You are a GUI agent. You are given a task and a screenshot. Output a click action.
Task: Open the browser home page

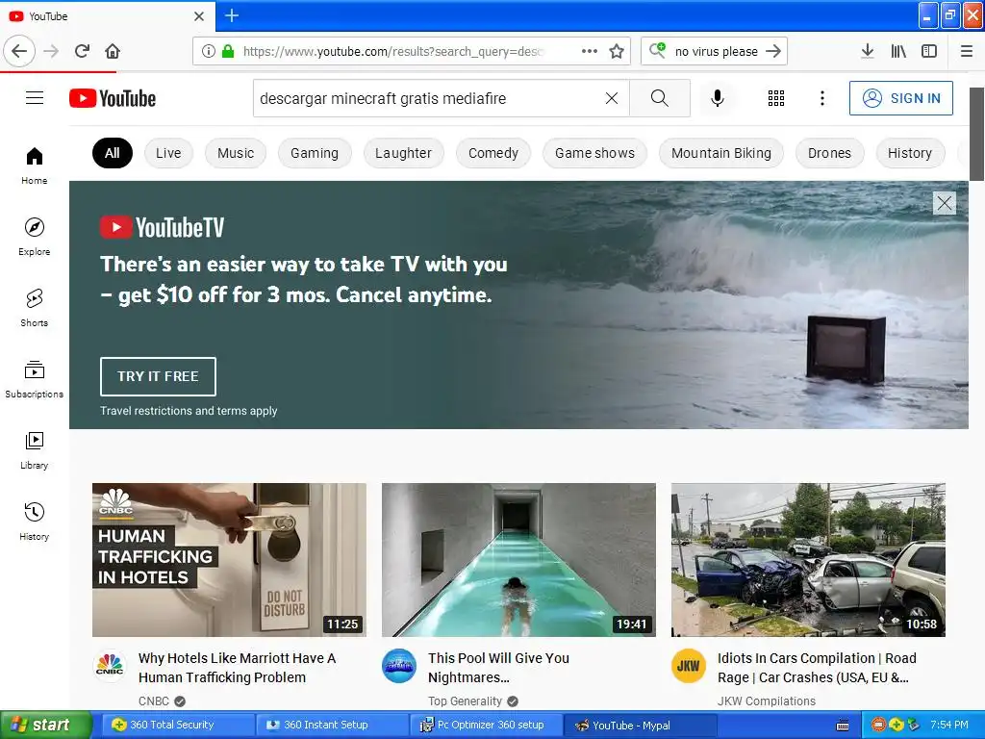pos(113,51)
